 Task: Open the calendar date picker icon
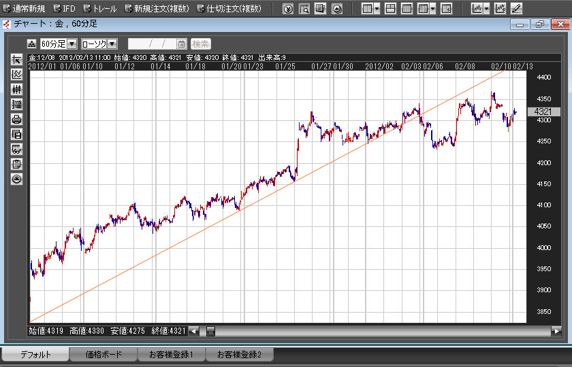[x=181, y=43]
